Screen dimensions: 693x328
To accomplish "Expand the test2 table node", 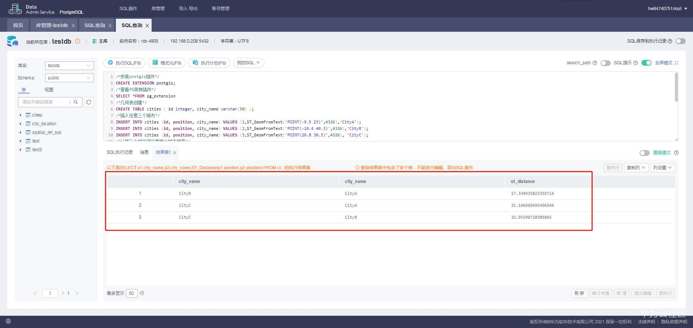I will point(21,150).
